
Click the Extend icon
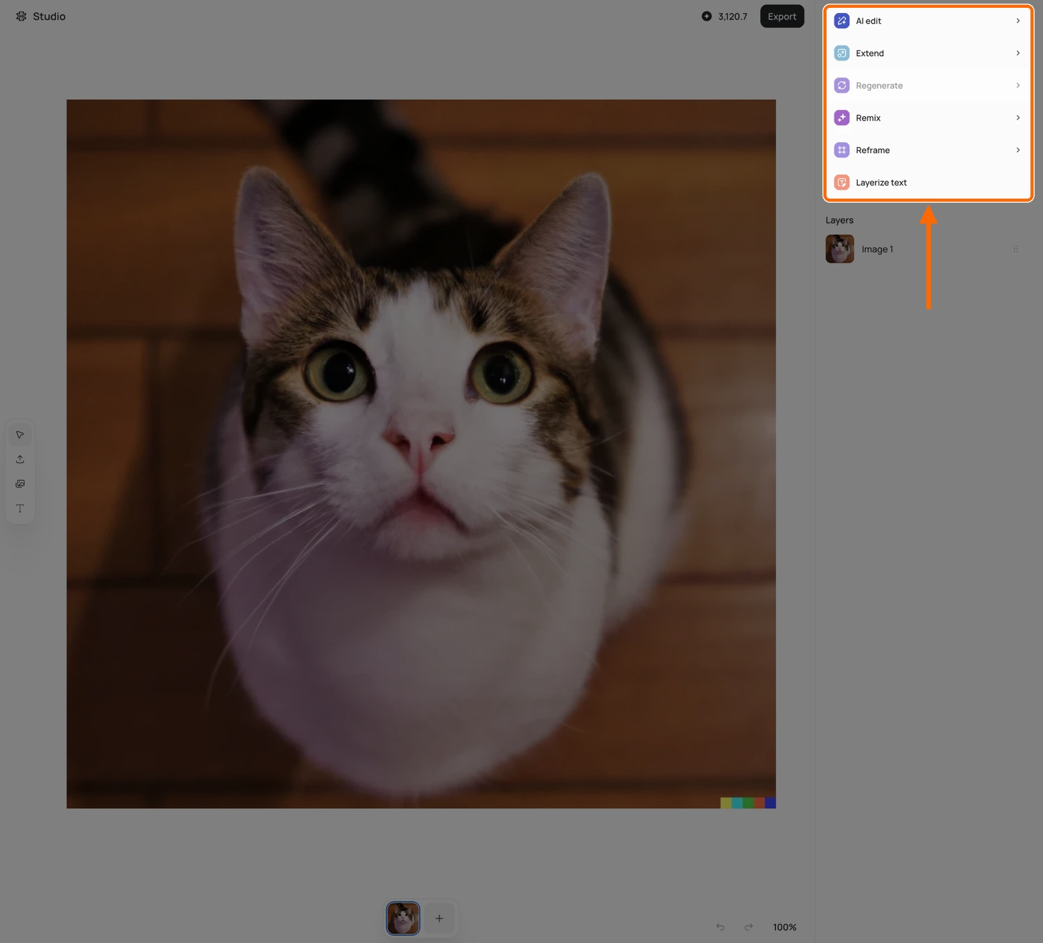tap(842, 53)
